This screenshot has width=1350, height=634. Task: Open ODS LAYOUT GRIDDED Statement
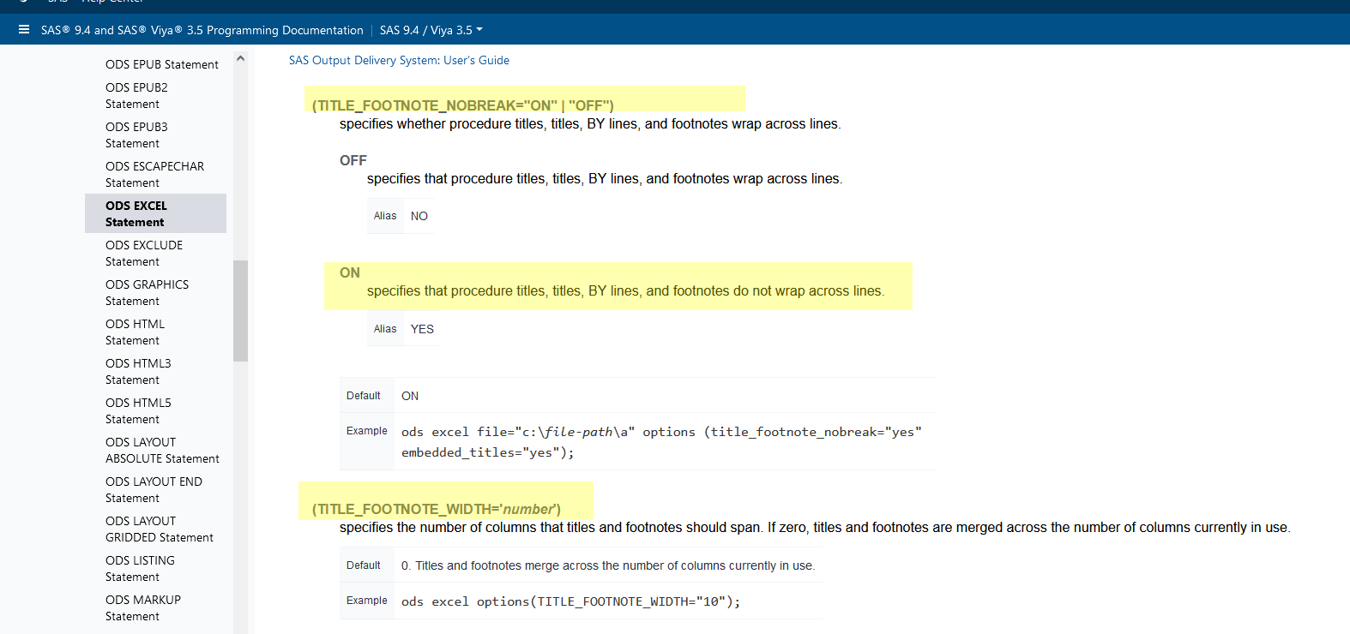point(159,529)
